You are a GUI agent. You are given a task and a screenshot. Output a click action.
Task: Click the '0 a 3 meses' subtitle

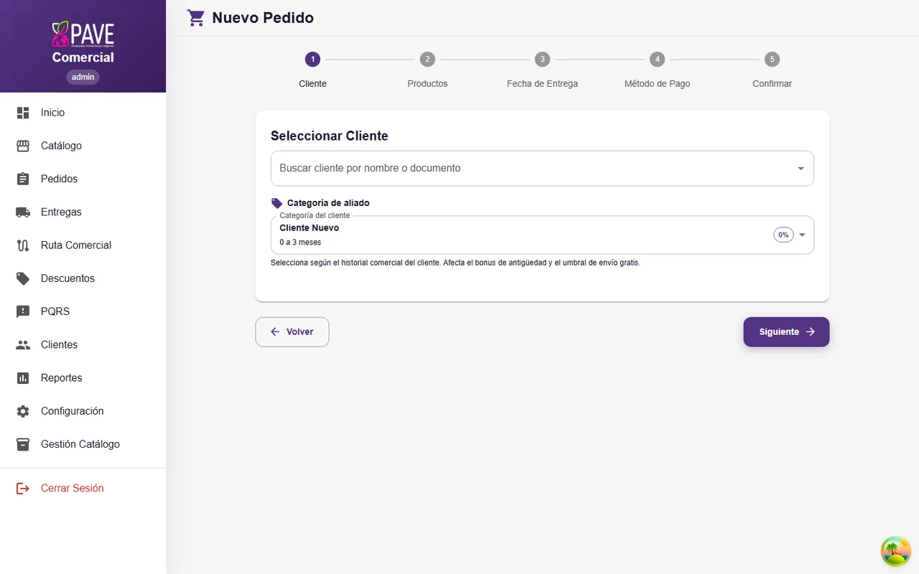pyautogui.click(x=300, y=243)
